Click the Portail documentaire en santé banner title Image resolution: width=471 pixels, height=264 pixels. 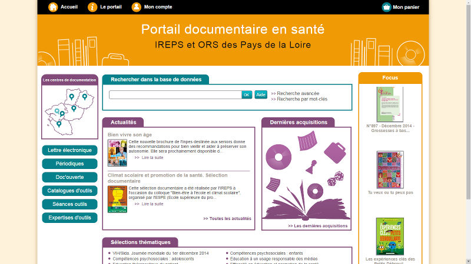233,29
